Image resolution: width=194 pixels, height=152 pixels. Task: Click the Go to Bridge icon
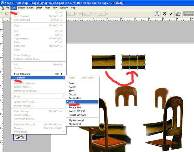[178, 14]
